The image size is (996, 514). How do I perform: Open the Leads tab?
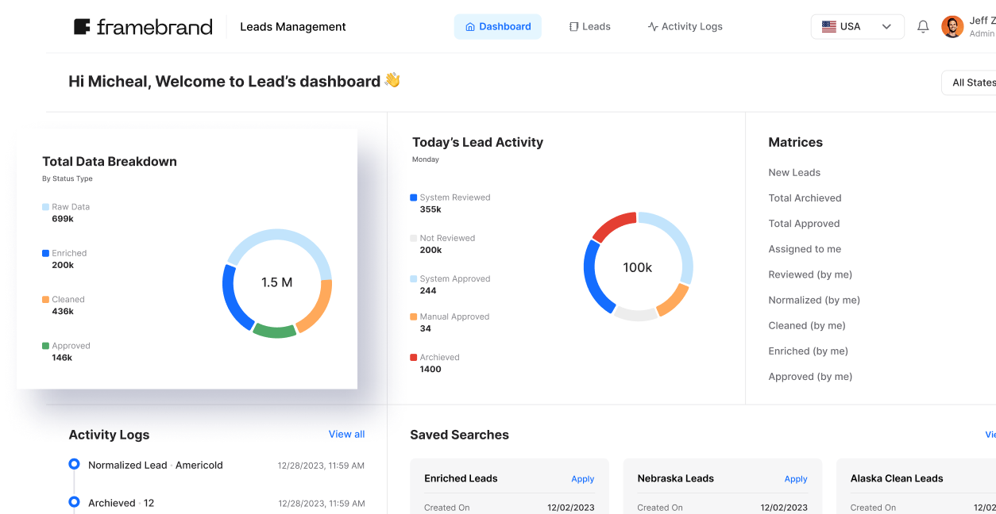(x=589, y=27)
